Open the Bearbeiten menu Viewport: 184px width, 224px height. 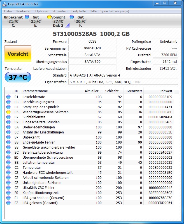pos(24,11)
